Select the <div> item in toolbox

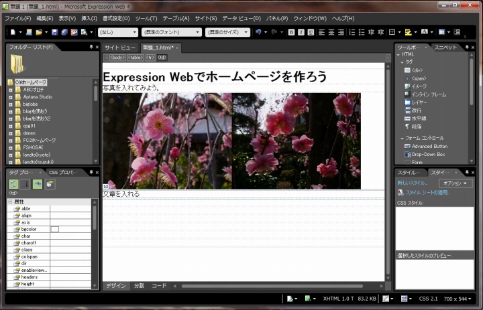point(417,70)
